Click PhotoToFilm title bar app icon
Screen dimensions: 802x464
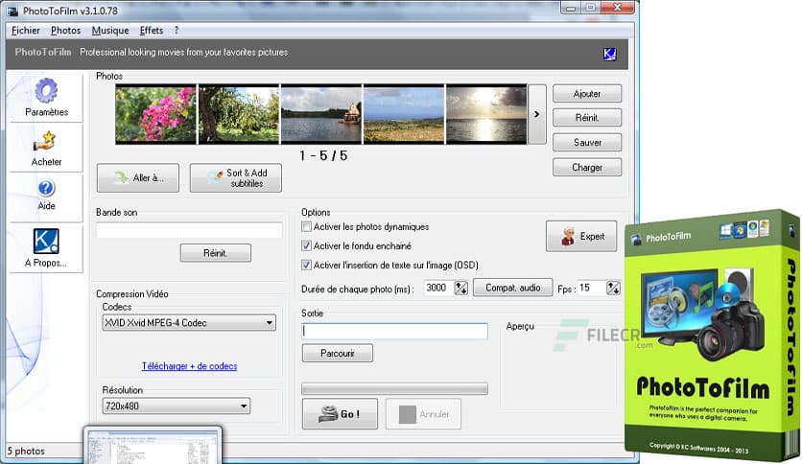(x=12, y=11)
